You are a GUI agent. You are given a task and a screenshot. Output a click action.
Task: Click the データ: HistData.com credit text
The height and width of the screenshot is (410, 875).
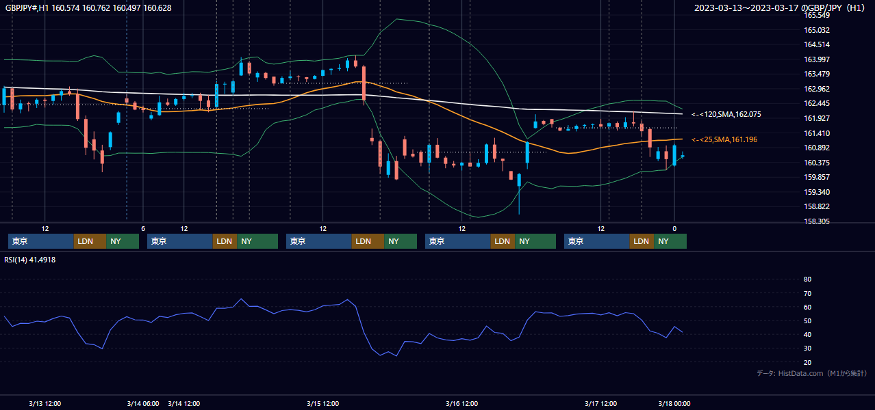click(811, 373)
